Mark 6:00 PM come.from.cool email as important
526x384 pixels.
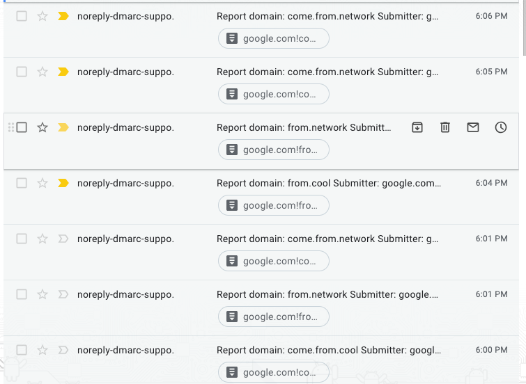click(63, 350)
